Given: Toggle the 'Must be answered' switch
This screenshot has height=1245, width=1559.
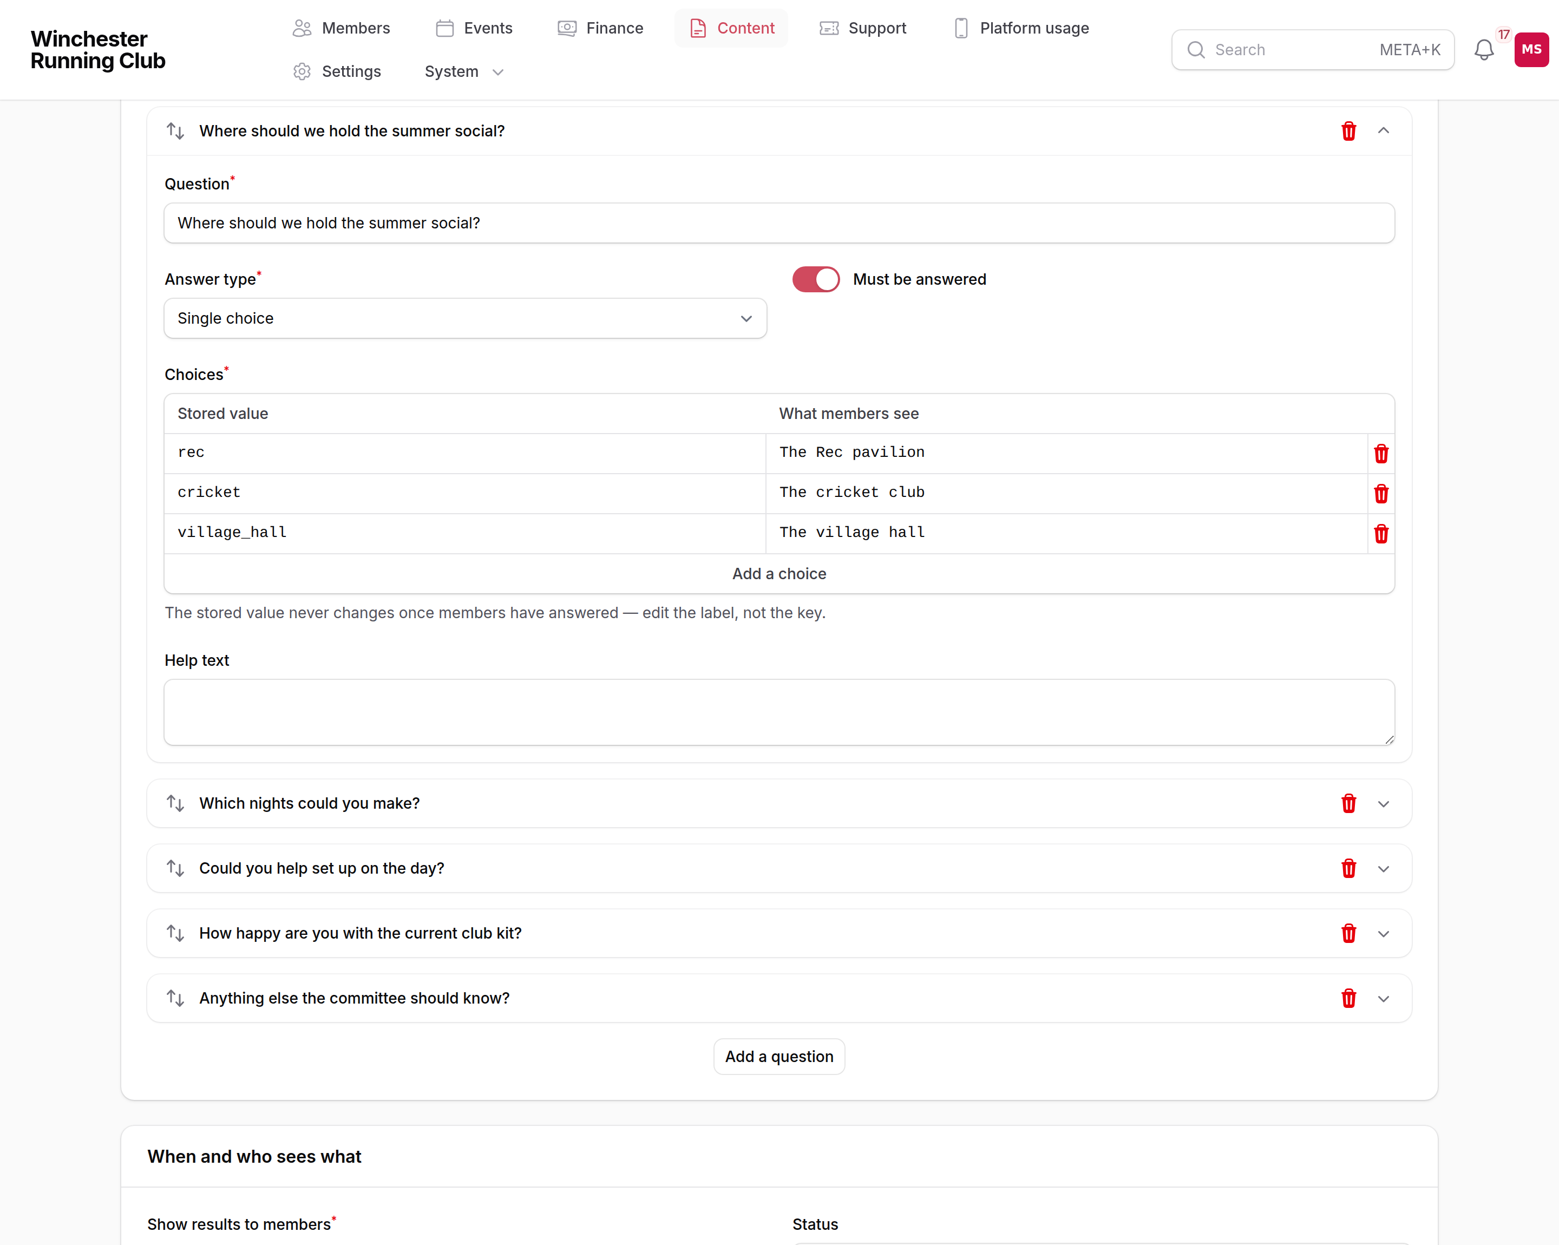Looking at the screenshot, I should click(x=816, y=279).
